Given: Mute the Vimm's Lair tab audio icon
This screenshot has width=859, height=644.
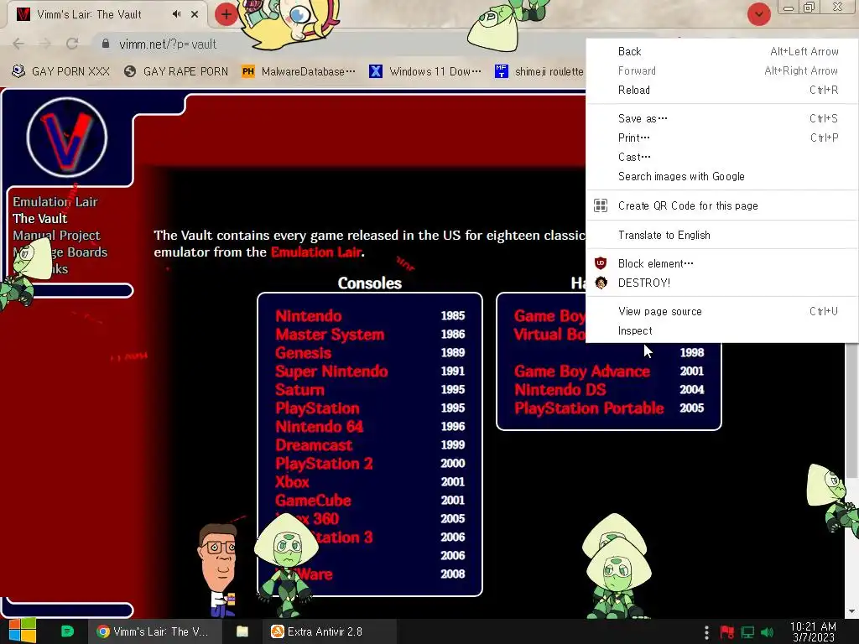Looking at the screenshot, I should click(x=176, y=14).
